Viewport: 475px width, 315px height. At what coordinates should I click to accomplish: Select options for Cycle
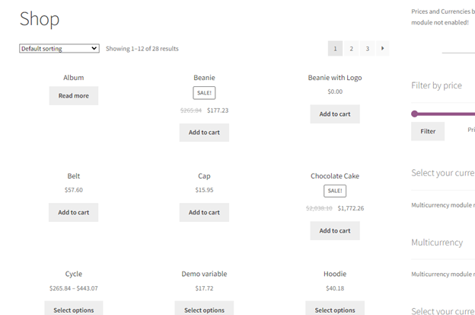click(74, 309)
